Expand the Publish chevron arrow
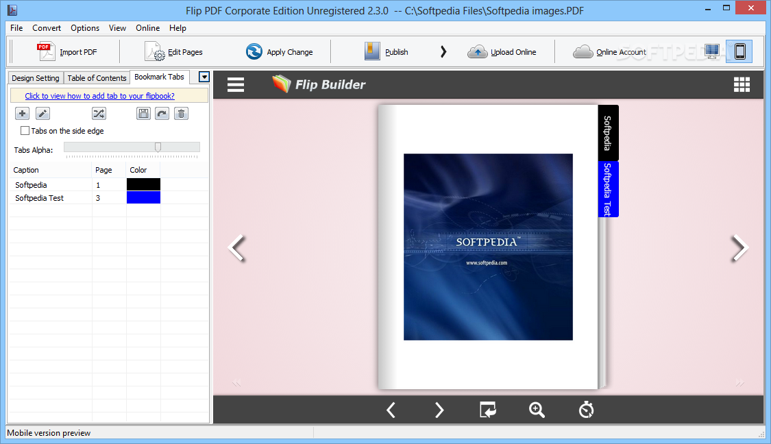This screenshot has width=771, height=444. pos(443,51)
